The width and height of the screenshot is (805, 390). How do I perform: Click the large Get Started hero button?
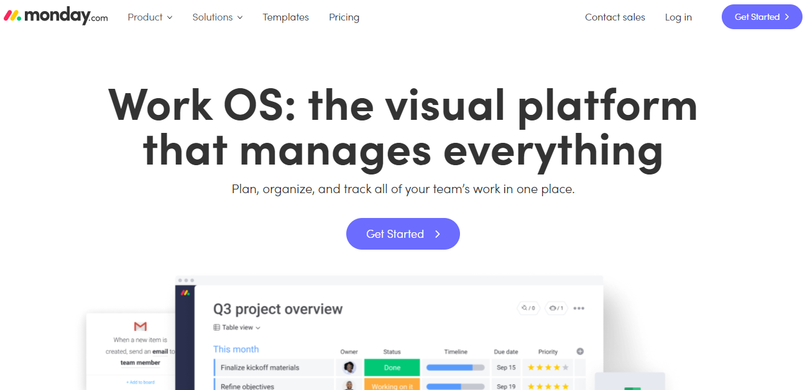point(403,234)
